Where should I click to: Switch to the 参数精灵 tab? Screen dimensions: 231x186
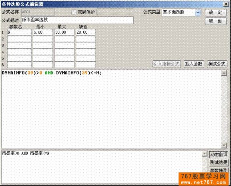pyautogui.click(x=219, y=170)
